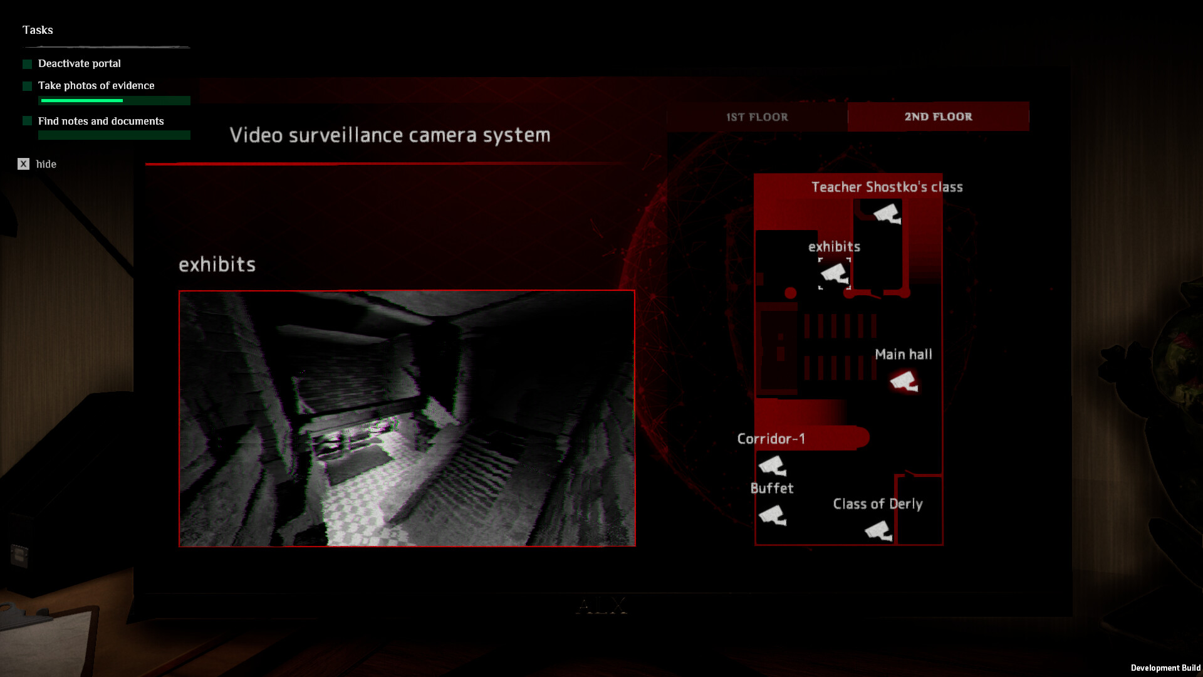Switch to the 1ST FLOOR tab
1203x677 pixels.
pyautogui.click(x=757, y=117)
